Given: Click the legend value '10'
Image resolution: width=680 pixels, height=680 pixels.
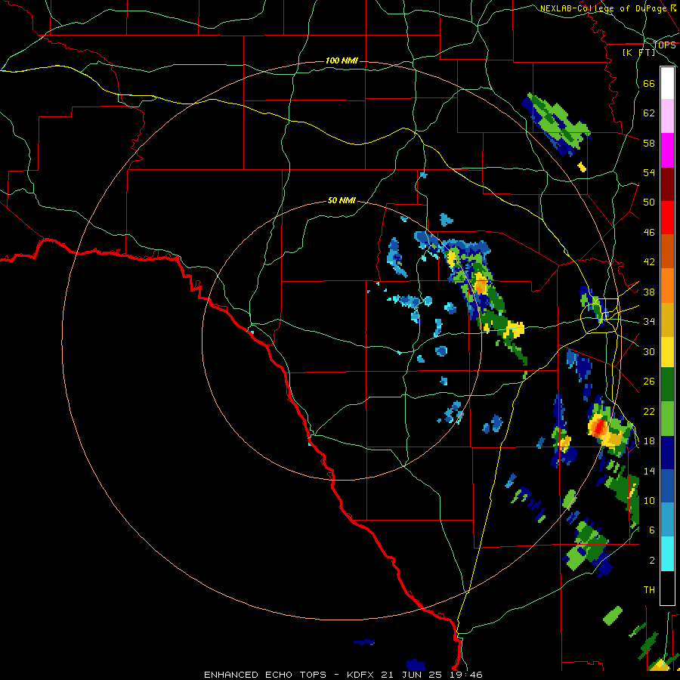Looking at the screenshot, I should [x=649, y=500].
